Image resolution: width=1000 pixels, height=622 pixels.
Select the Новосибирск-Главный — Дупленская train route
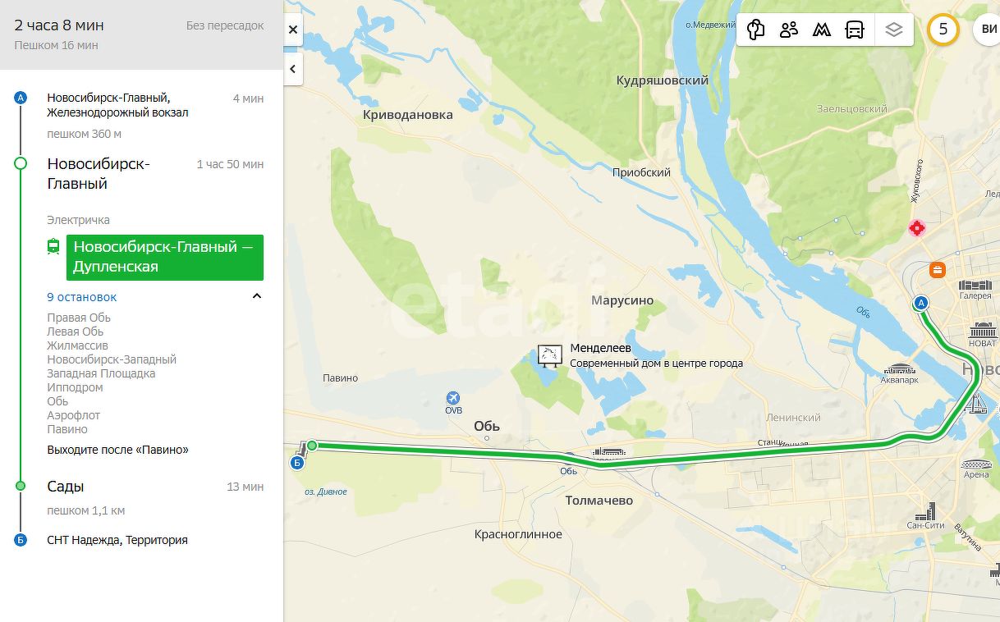(x=164, y=257)
